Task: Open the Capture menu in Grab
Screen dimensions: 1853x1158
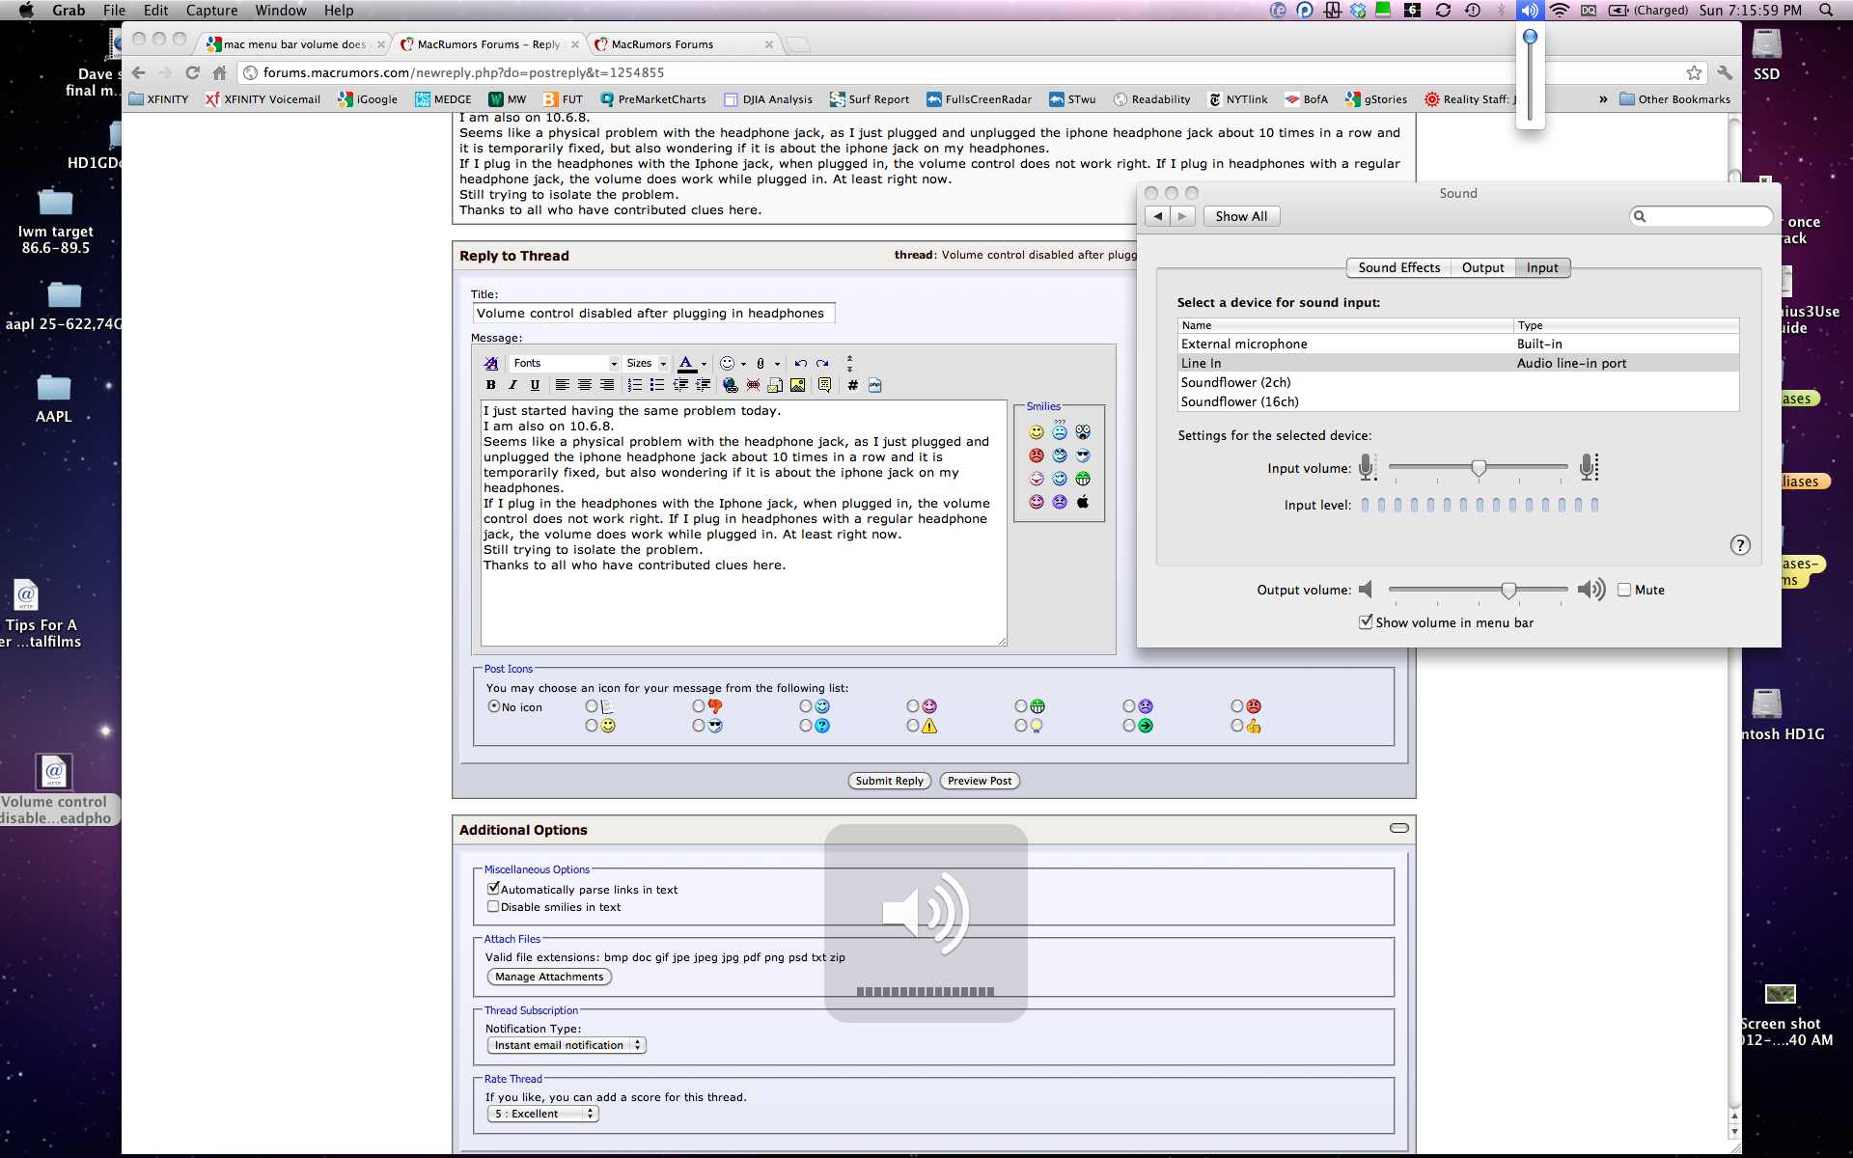Action: click(211, 10)
